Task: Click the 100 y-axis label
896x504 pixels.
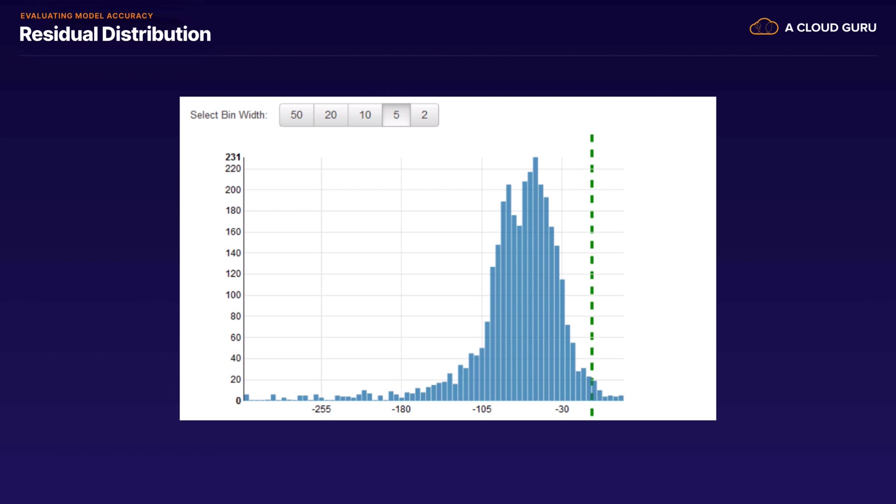Action: 233,295
